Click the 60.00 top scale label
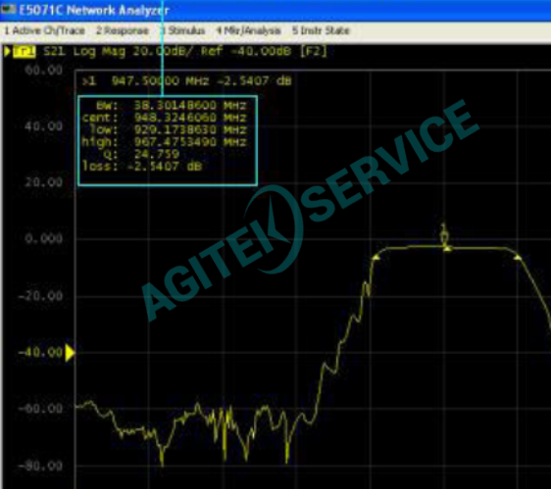This screenshot has width=551, height=489. [43, 70]
